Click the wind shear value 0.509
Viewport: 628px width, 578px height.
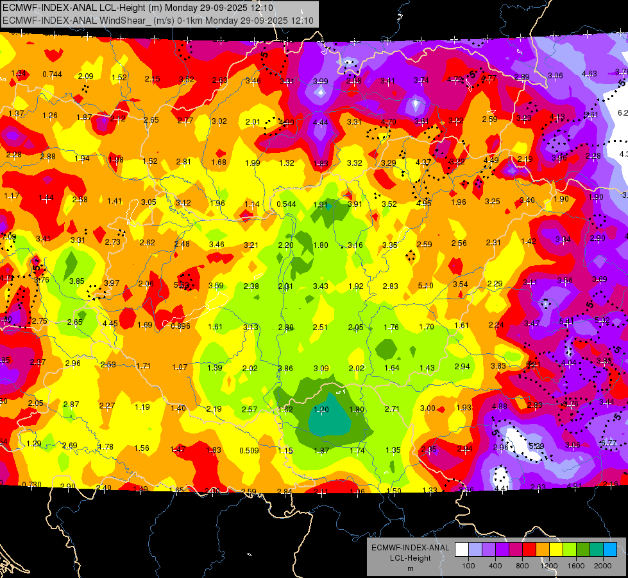click(x=249, y=451)
